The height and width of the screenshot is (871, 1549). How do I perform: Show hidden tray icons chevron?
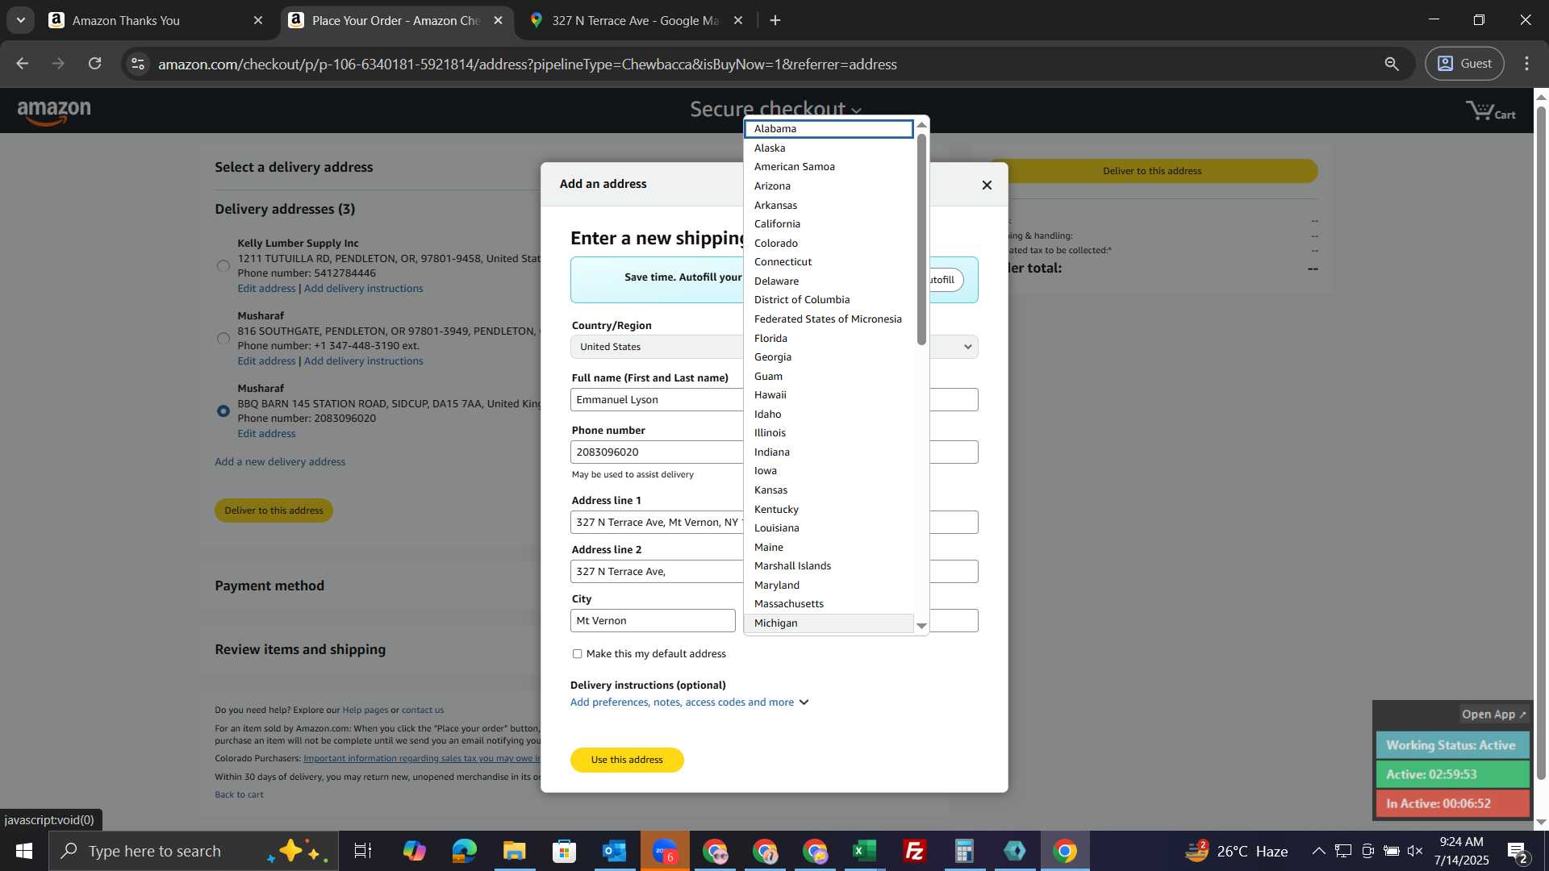click(x=1318, y=851)
